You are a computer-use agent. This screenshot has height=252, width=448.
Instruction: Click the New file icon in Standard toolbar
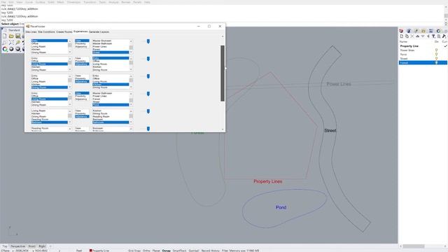click(5, 36)
